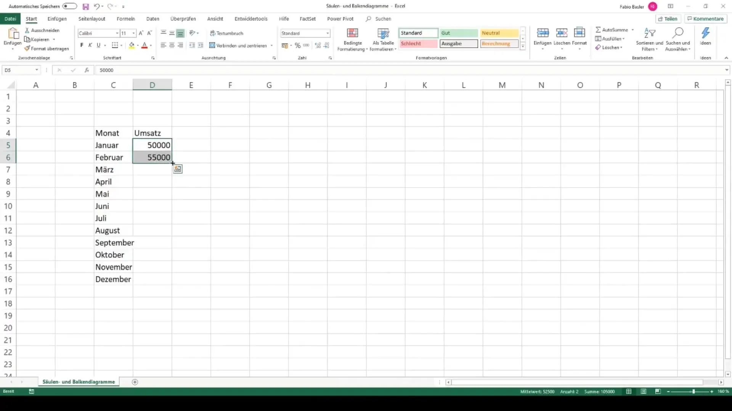Viewport: 732px width, 411px height.
Task: Apply the Neutral cell style
Action: pos(499,33)
